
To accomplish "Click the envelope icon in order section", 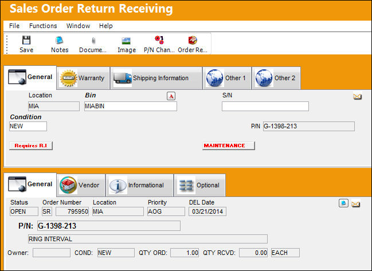I will pos(355,204).
